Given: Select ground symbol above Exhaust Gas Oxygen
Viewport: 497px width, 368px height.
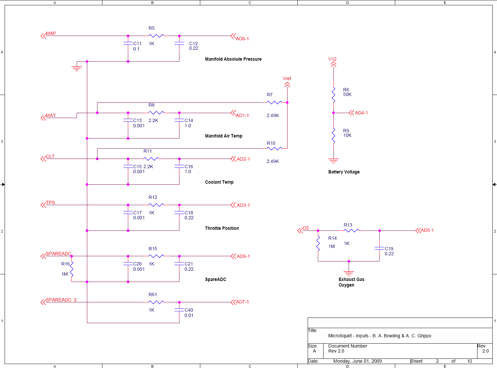Looking at the screenshot, I should pos(349,274).
